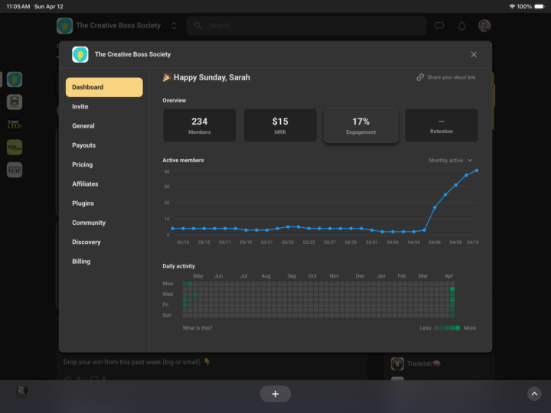Screen dimensions: 551x413
Task: Open Affiliates settings
Action: tap(85, 184)
